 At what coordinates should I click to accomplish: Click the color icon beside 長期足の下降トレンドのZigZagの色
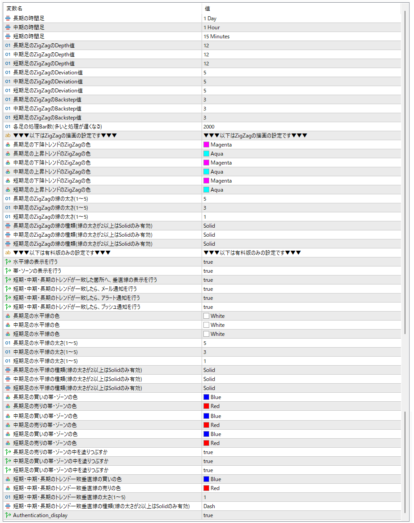8,144
